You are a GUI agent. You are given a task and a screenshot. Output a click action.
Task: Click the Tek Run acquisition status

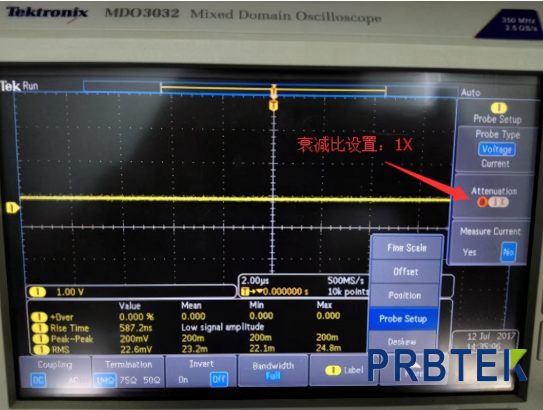point(19,86)
